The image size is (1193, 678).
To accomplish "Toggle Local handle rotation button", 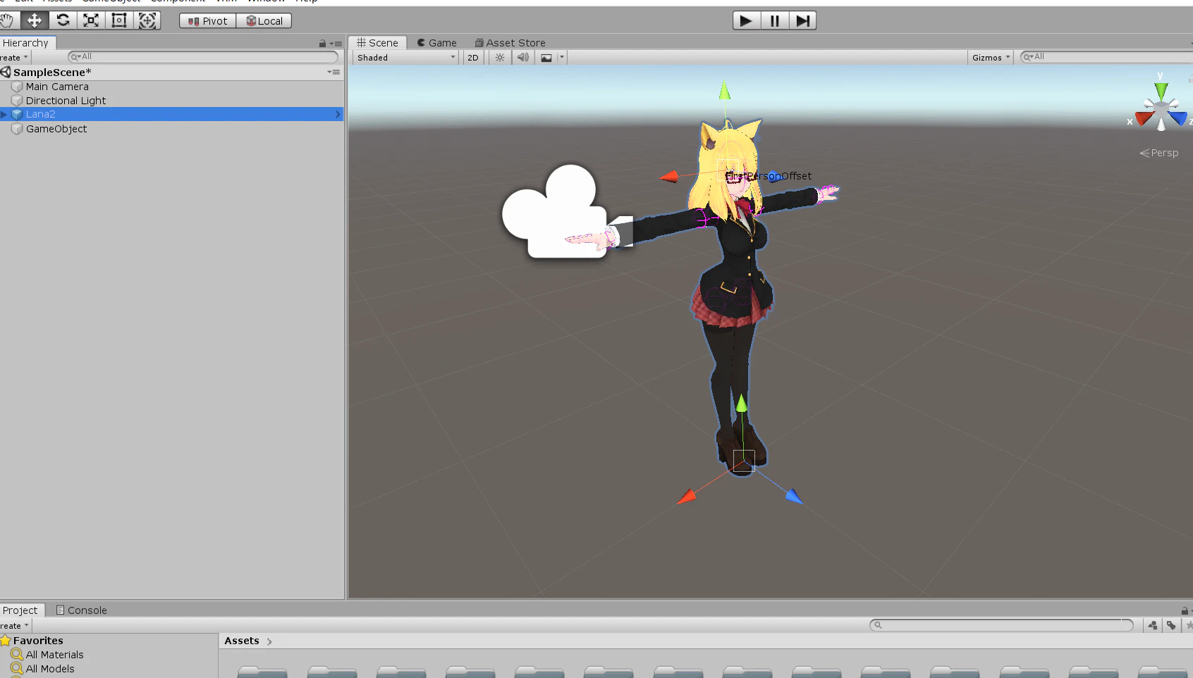I will 264,21.
